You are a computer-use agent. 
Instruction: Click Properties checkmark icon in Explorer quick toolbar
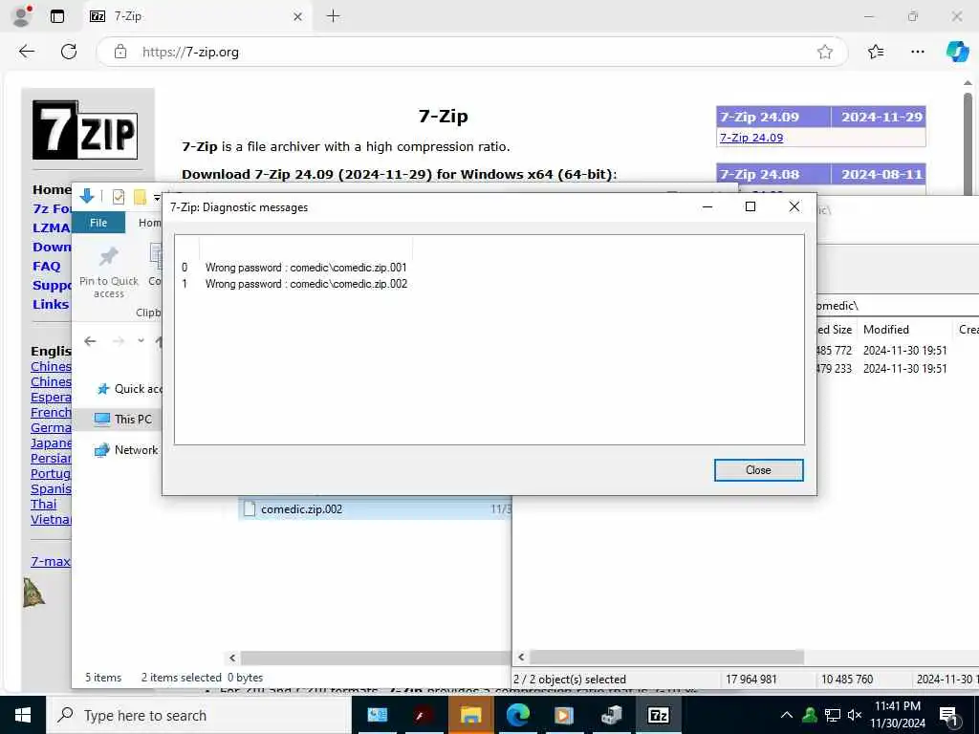pyautogui.click(x=118, y=197)
